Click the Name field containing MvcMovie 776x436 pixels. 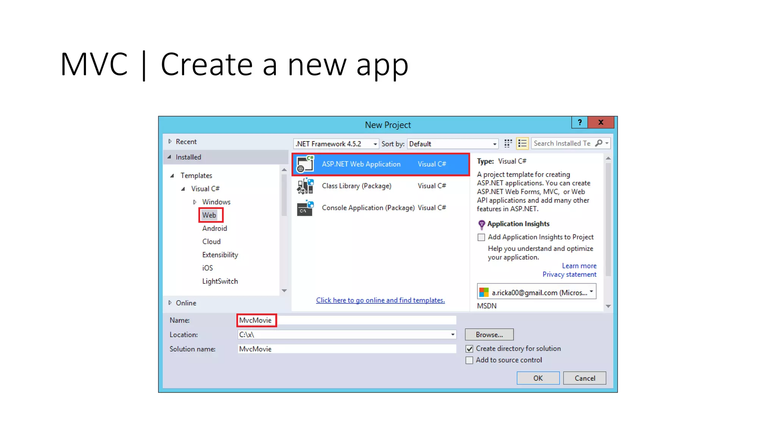point(347,320)
